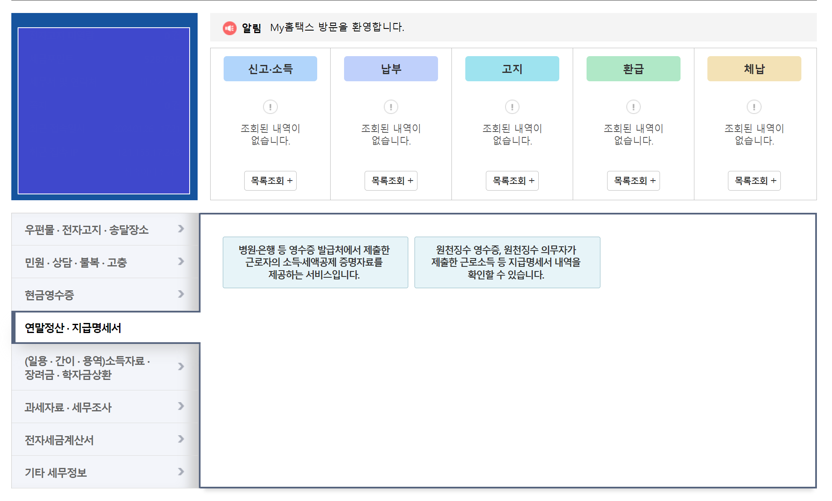This screenshot has height=501, width=832.
Task: Click the 알림 label
Action: click(x=251, y=28)
